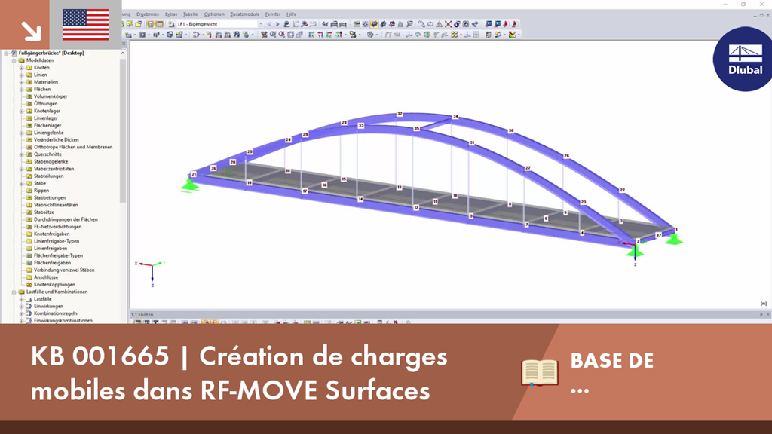Open the Zusatzmodule menu
The height and width of the screenshot is (434, 772).
245,14
